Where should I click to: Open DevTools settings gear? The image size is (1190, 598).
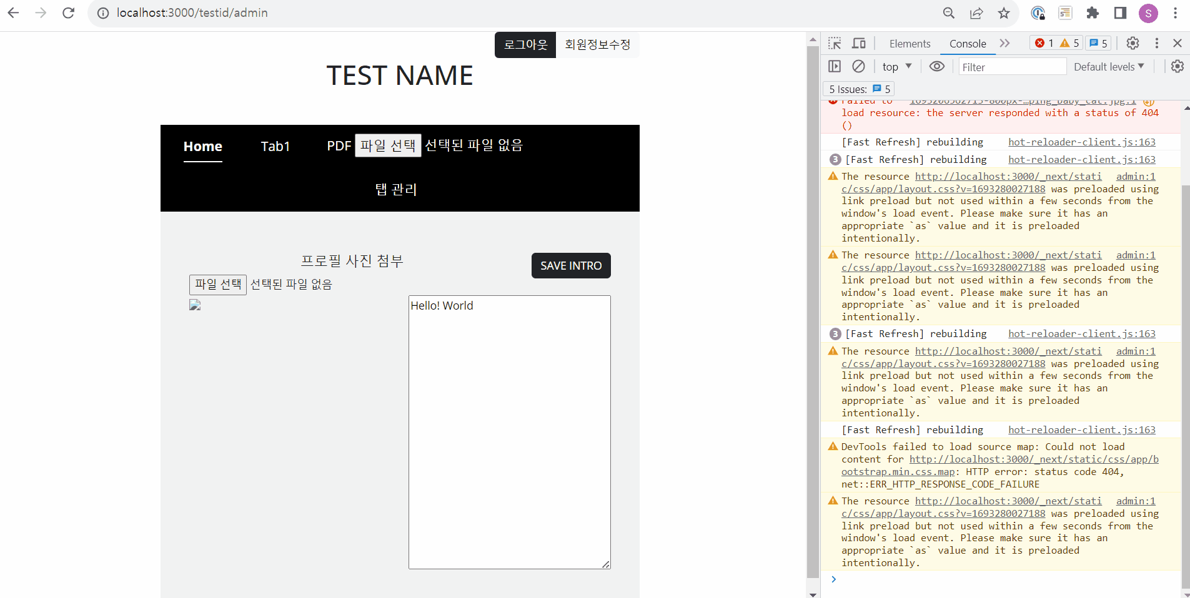coord(1133,43)
